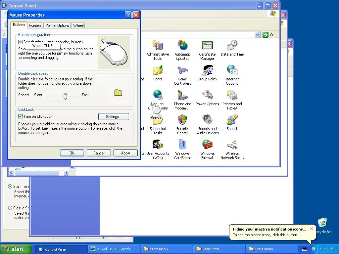Click Cancel in Mouse Properties
339x254 pixels.
click(99, 153)
